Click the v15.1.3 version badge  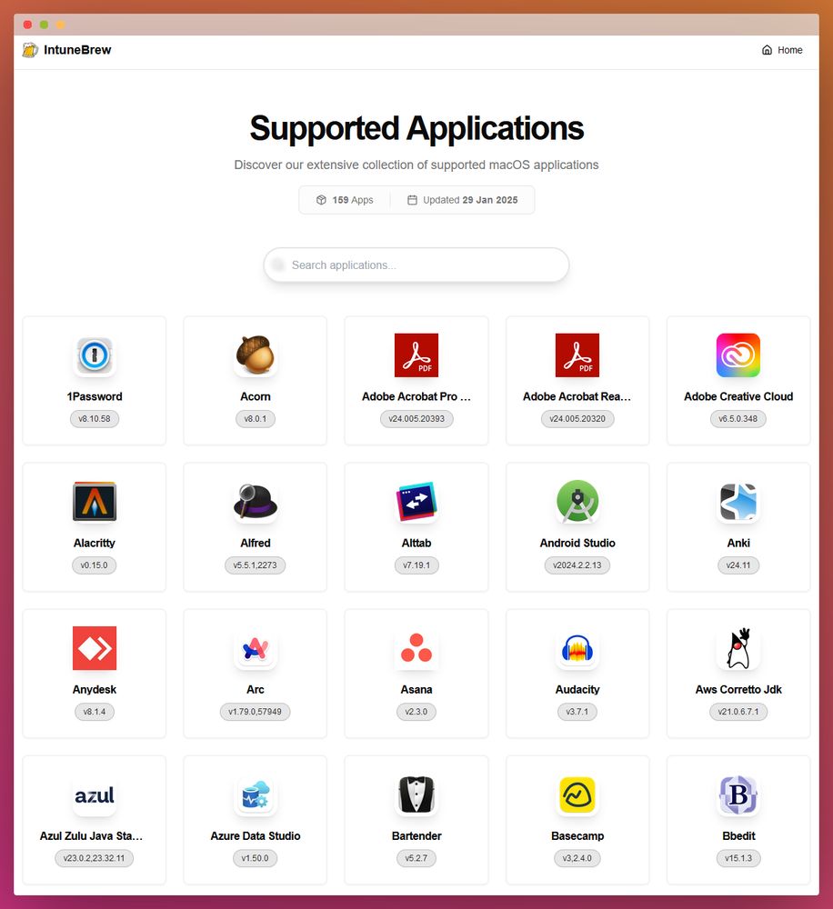(x=738, y=858)
